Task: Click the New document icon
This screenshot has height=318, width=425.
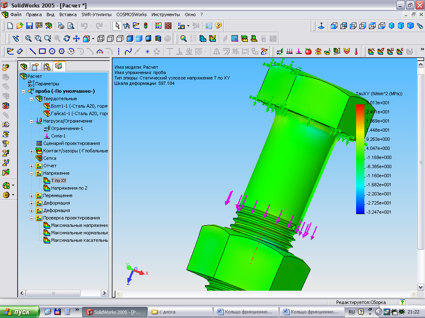Action: 10,26
